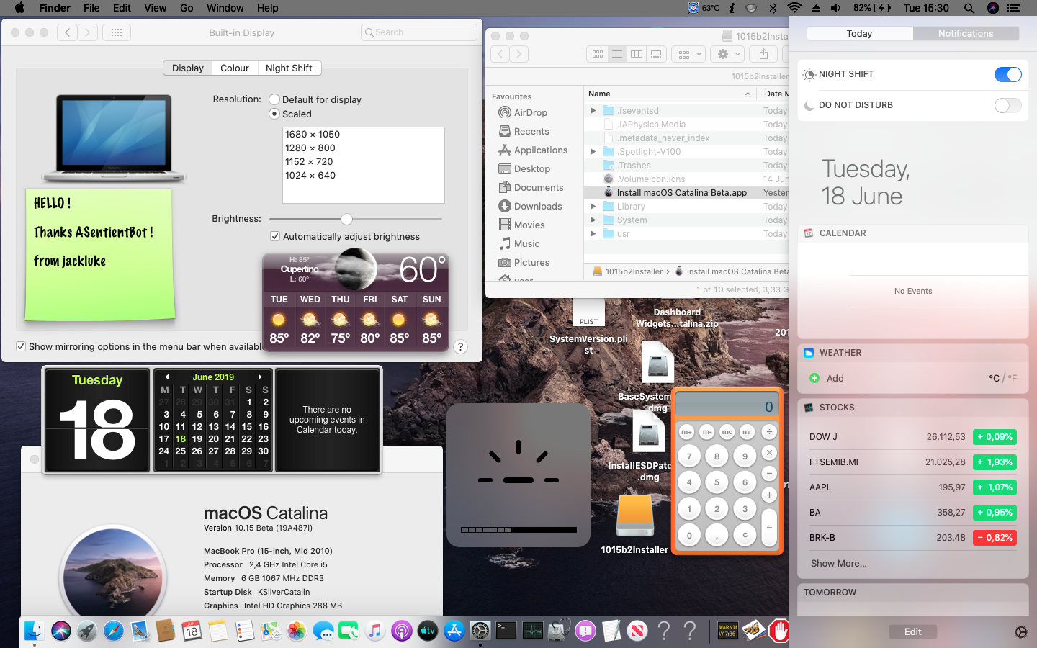Open Apple TV app in Dock
Image resolution: width=1037 pixels, height=648 pixels.
point(428,631)
